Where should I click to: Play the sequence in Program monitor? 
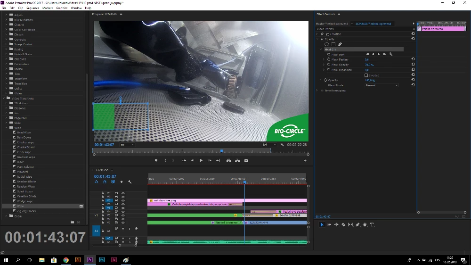click(x=201, y=161)
